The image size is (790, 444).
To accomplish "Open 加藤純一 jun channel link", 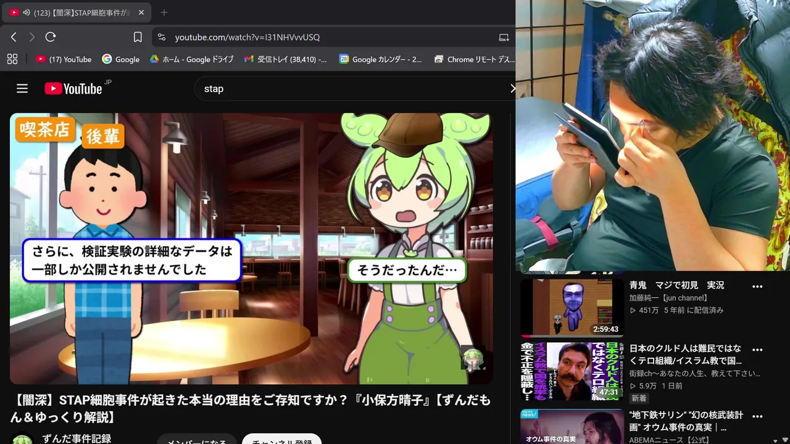I will (668, 298).
